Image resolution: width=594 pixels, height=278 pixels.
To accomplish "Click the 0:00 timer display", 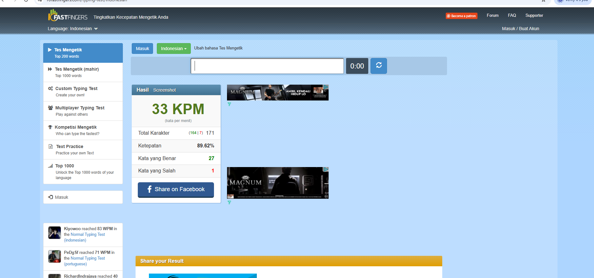I will click(x=357, y=66).
